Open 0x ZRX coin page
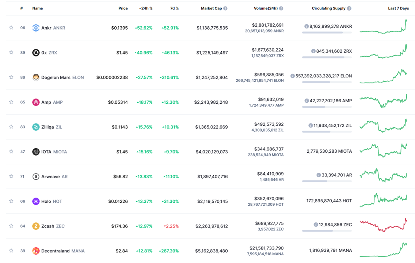 [49, 53]
